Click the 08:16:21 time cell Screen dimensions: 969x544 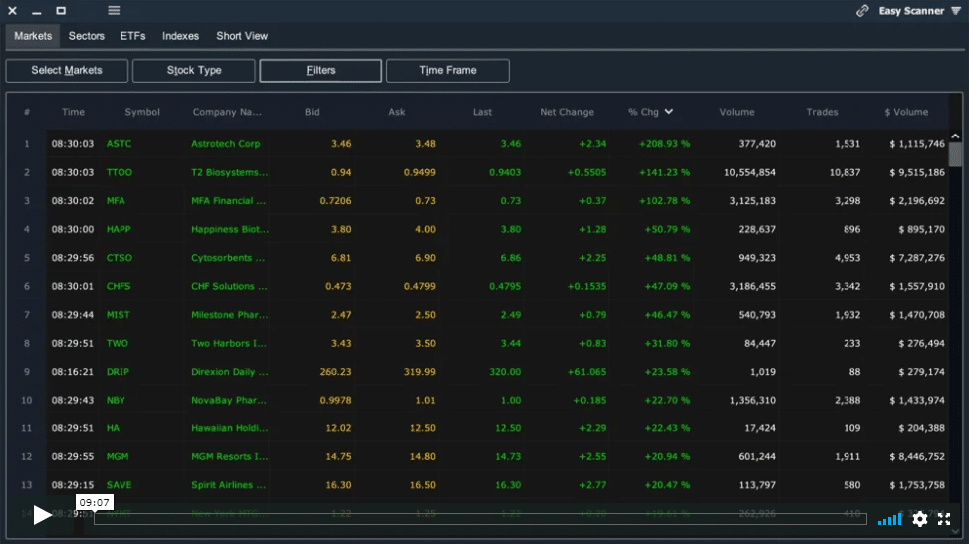click(x=73, y=372)
